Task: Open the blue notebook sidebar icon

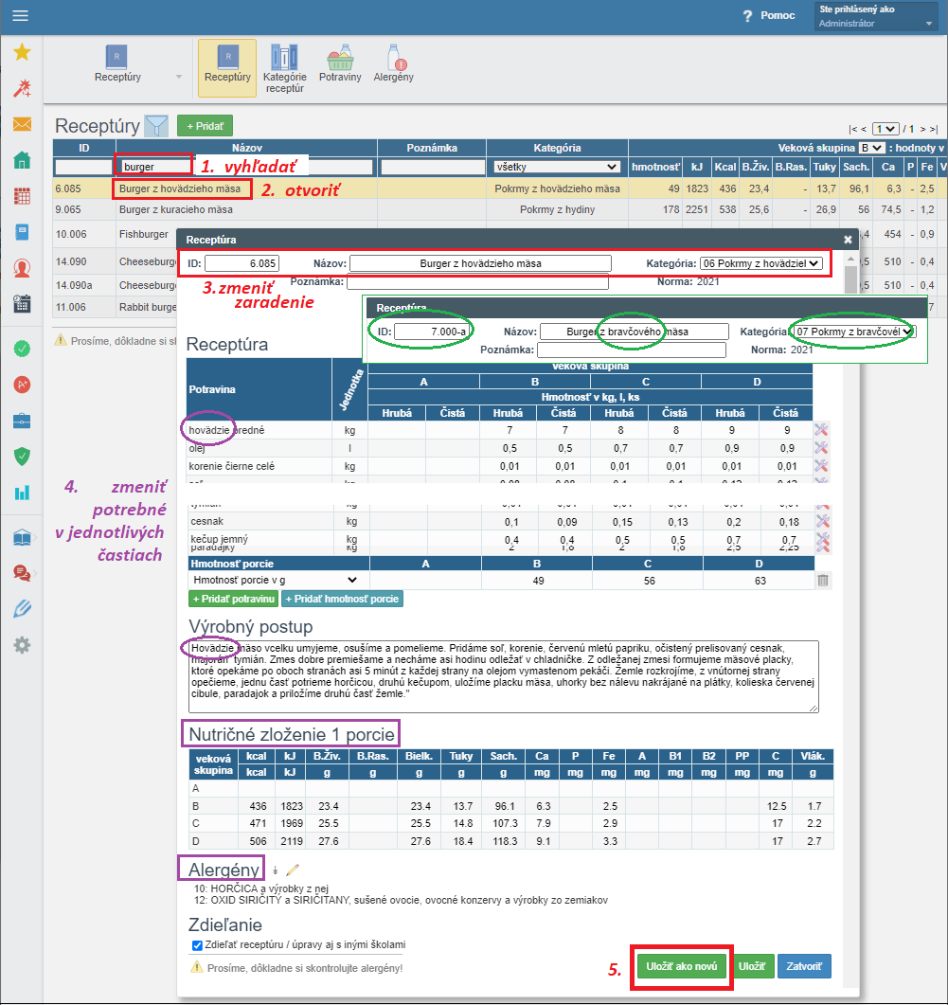Action: coord(22,232)
